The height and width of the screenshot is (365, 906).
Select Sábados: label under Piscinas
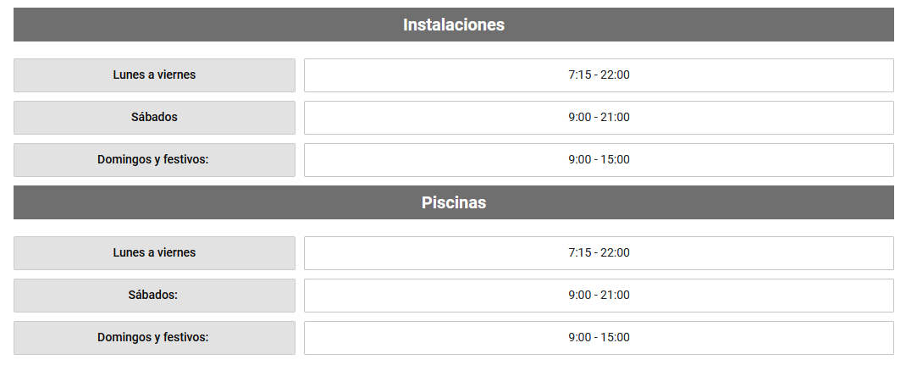[154, 295]
